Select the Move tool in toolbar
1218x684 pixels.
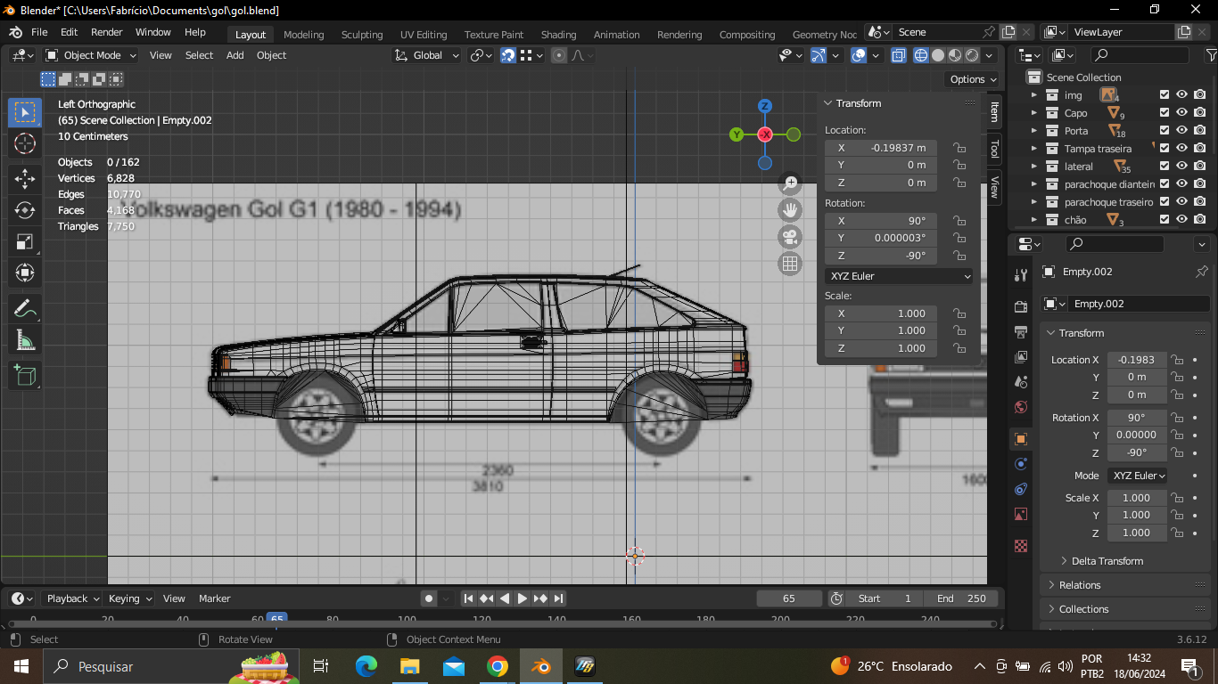tap(25, 179)
